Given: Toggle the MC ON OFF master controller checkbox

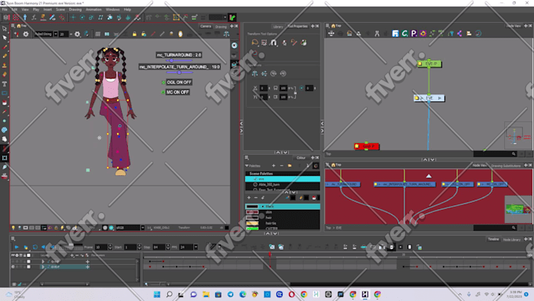Looking at the screenshot, I should pyautogui.click(x=163, y=92).
